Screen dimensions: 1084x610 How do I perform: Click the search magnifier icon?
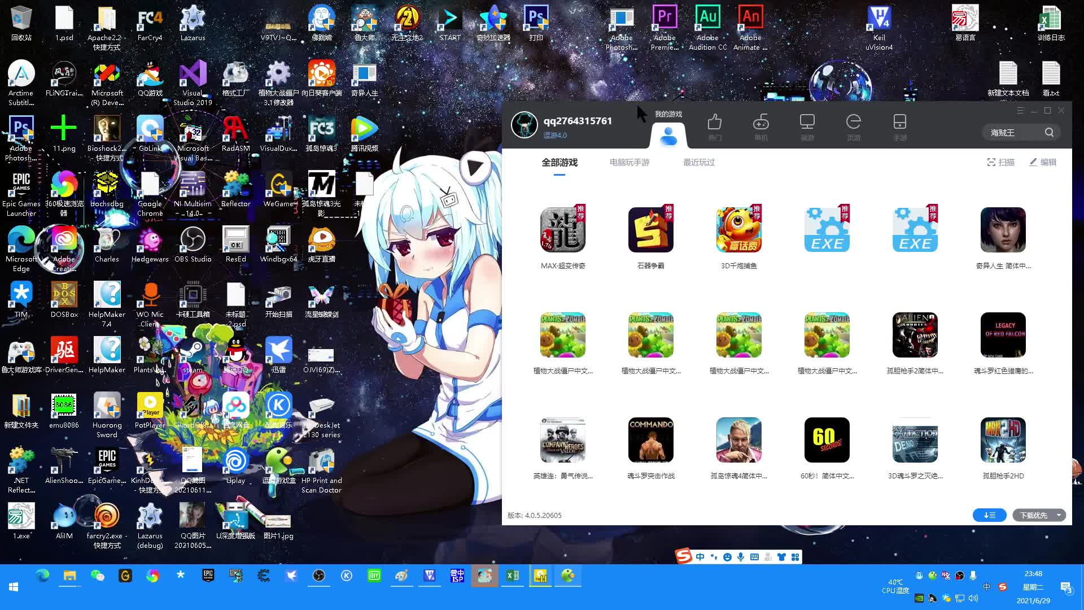[1049, 132]
